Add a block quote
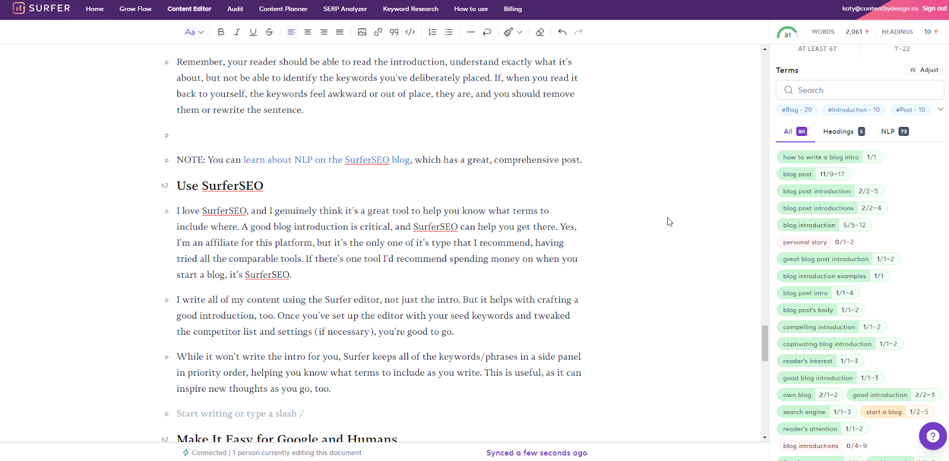 394,32
